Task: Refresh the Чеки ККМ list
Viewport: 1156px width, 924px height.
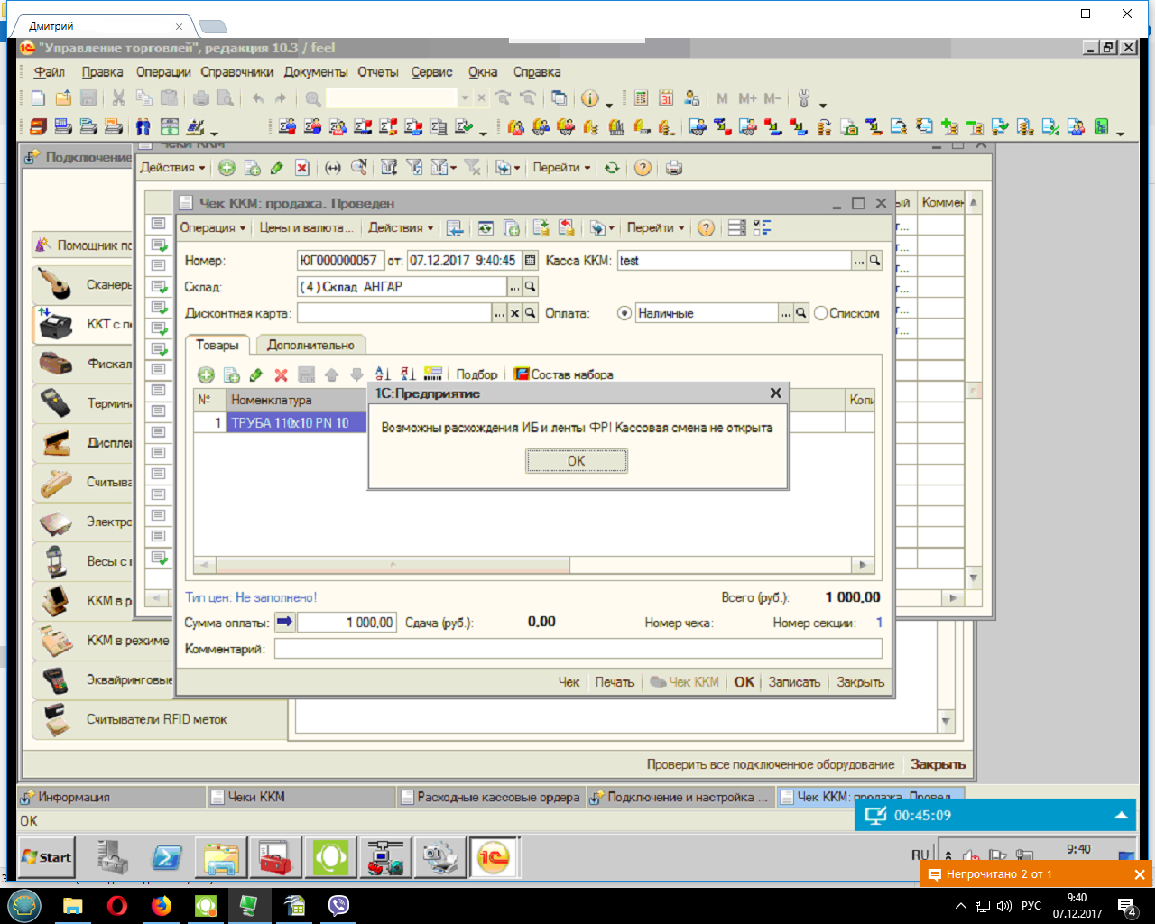Action: click(x=612, y=168)
